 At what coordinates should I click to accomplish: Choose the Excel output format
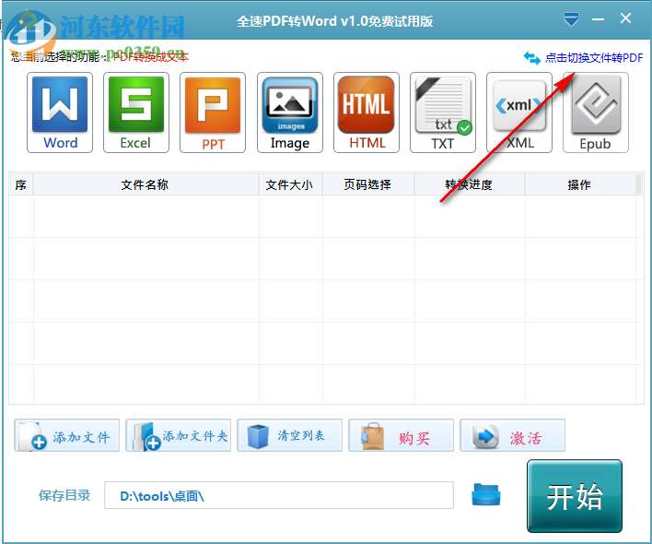pos(136,112)
